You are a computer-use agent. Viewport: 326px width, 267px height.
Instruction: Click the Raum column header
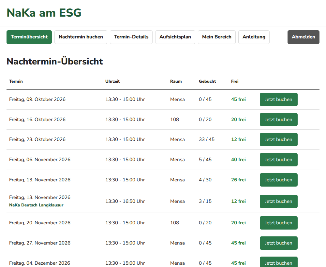[x=176, y=81]
